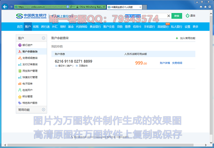Click the 支付订单查询 sidebar icon
The height and width of the screenshot is (148, 214).
20,64
